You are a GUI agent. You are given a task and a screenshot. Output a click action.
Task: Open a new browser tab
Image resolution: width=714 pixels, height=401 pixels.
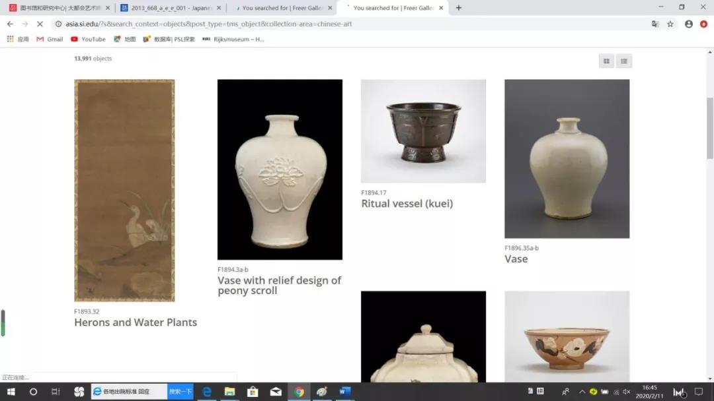459,8
